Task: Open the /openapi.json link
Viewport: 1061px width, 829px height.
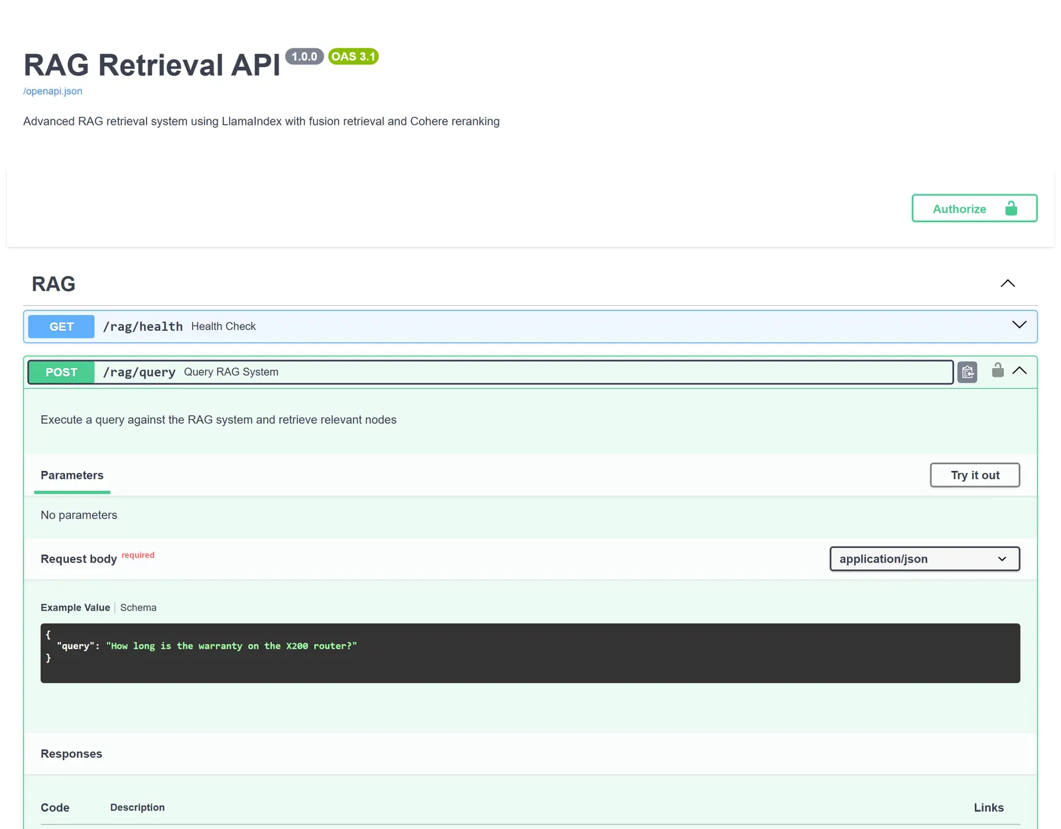Action: [52, 92]
